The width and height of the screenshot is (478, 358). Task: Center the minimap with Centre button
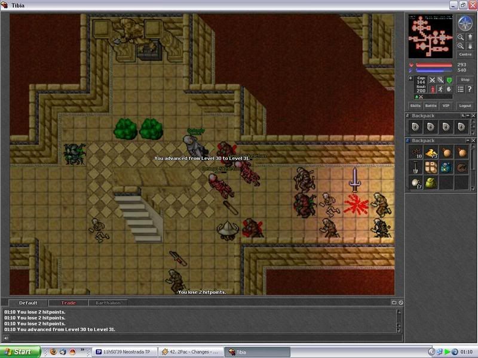465,54
